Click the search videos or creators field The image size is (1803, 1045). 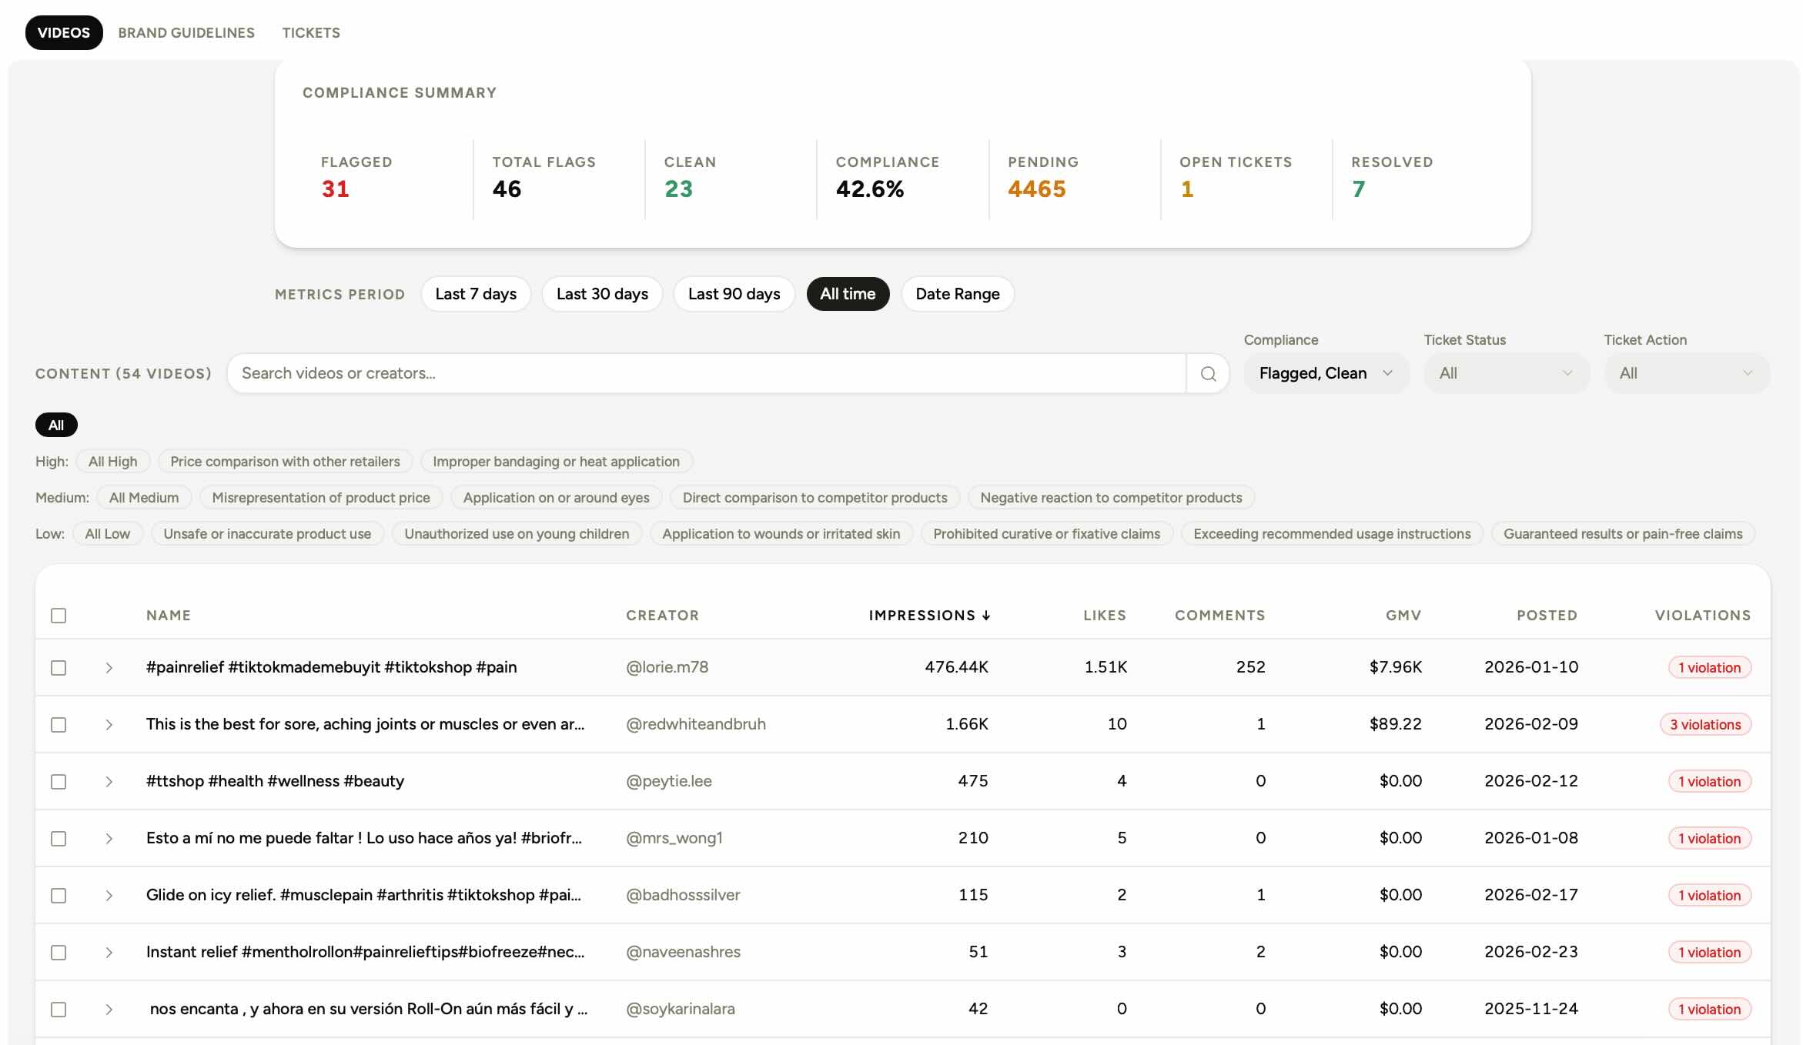pyautogui.click(x=693, y=373)
